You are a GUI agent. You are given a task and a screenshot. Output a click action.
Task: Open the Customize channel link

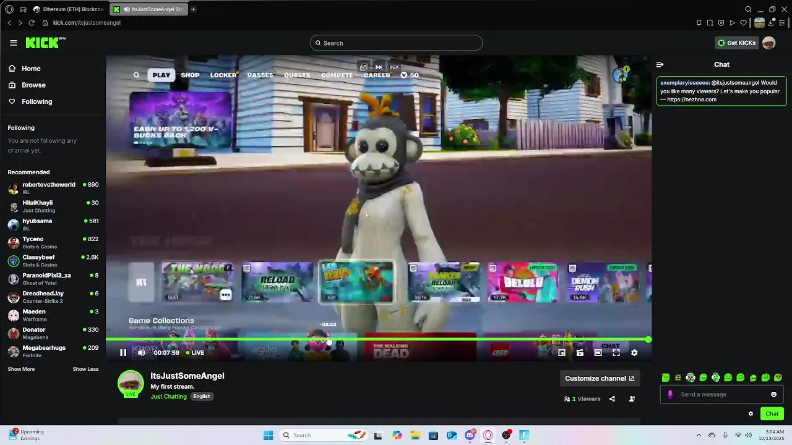pyautogui.click(x=600, y=378)
